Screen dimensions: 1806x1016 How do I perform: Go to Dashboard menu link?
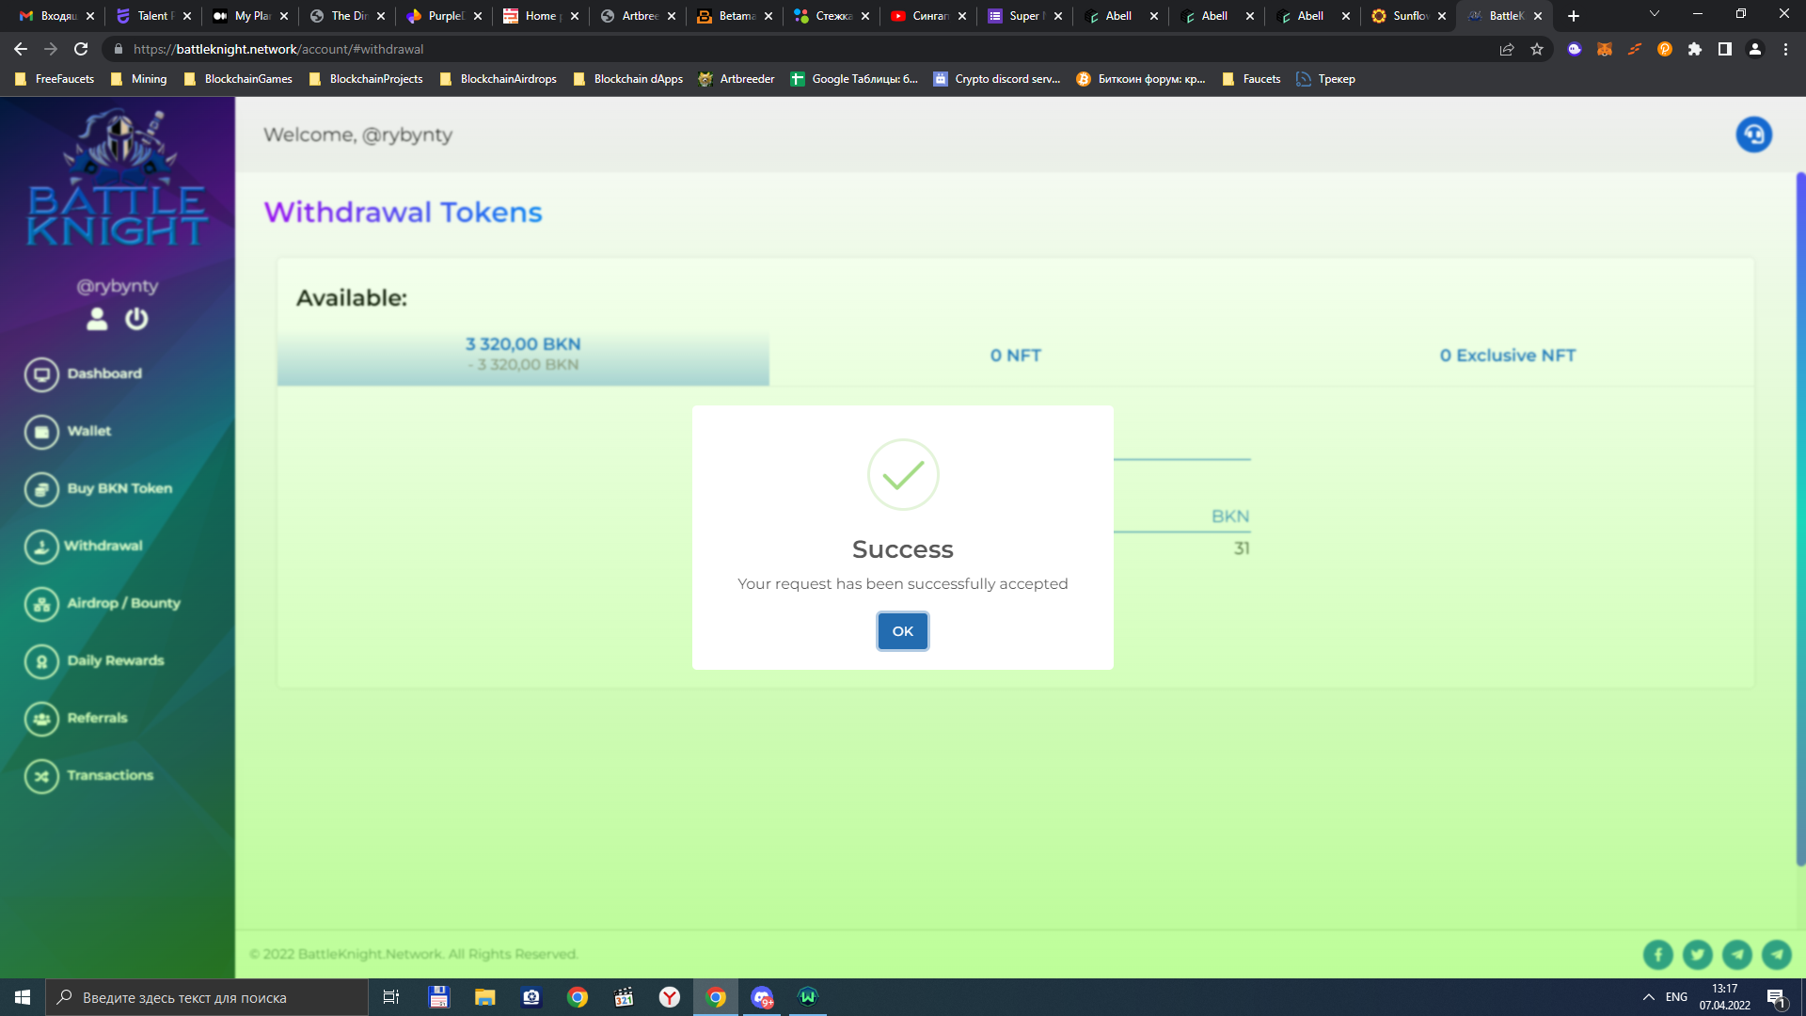click(104, 373)
